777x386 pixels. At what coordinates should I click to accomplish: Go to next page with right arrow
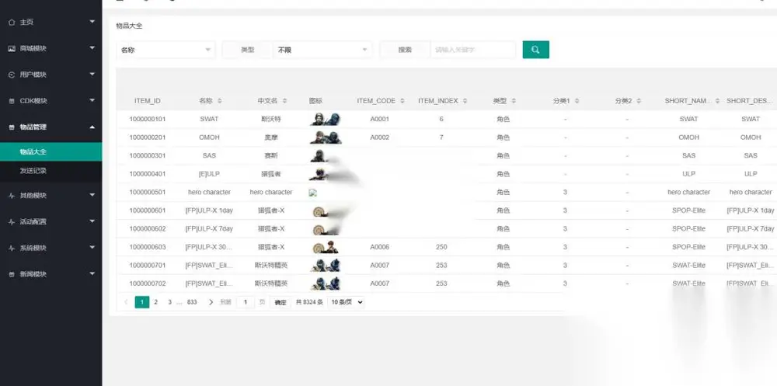(x=211, y=302)
